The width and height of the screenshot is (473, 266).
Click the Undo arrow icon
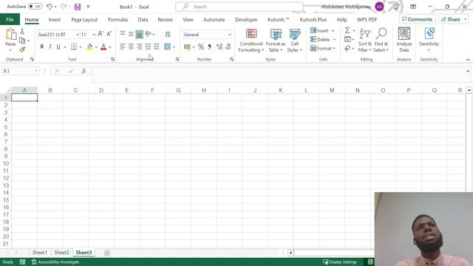[50, 7]
